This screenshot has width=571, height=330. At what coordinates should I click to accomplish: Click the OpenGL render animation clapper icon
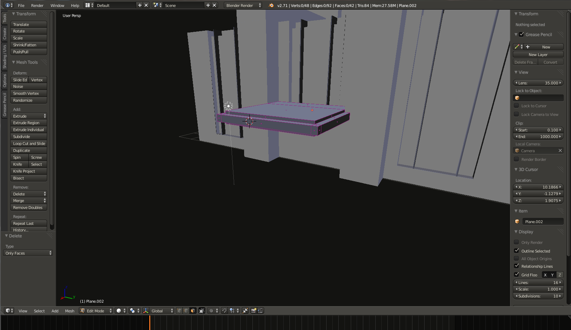tap(260, 311)
